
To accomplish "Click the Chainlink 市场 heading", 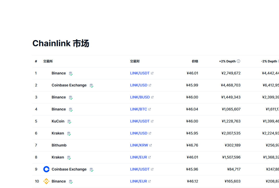I will [61, 43].
